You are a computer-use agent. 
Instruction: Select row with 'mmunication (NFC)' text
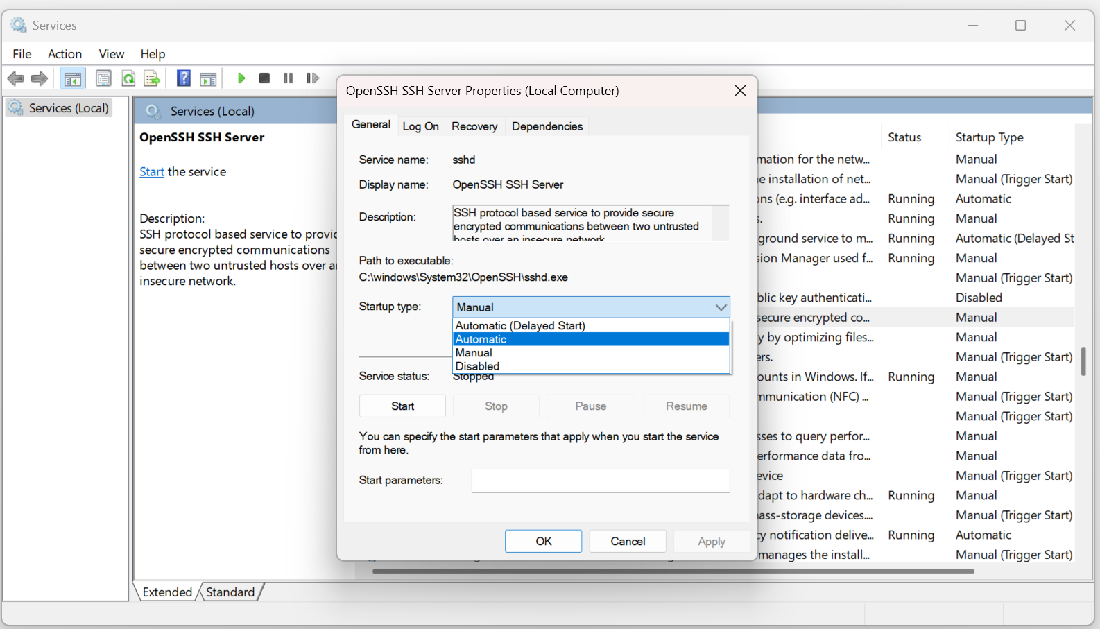click(x=813, y=397)
